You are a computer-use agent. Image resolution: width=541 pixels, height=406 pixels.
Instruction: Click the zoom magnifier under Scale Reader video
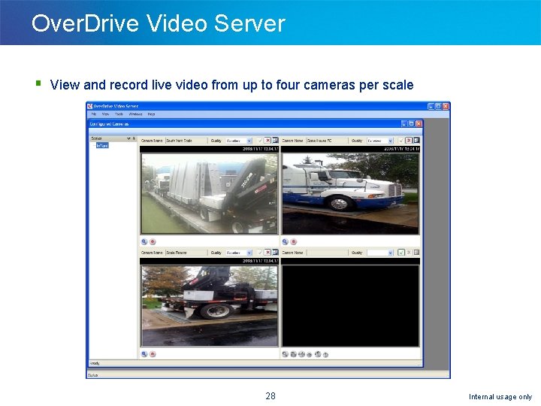(144, 354)
